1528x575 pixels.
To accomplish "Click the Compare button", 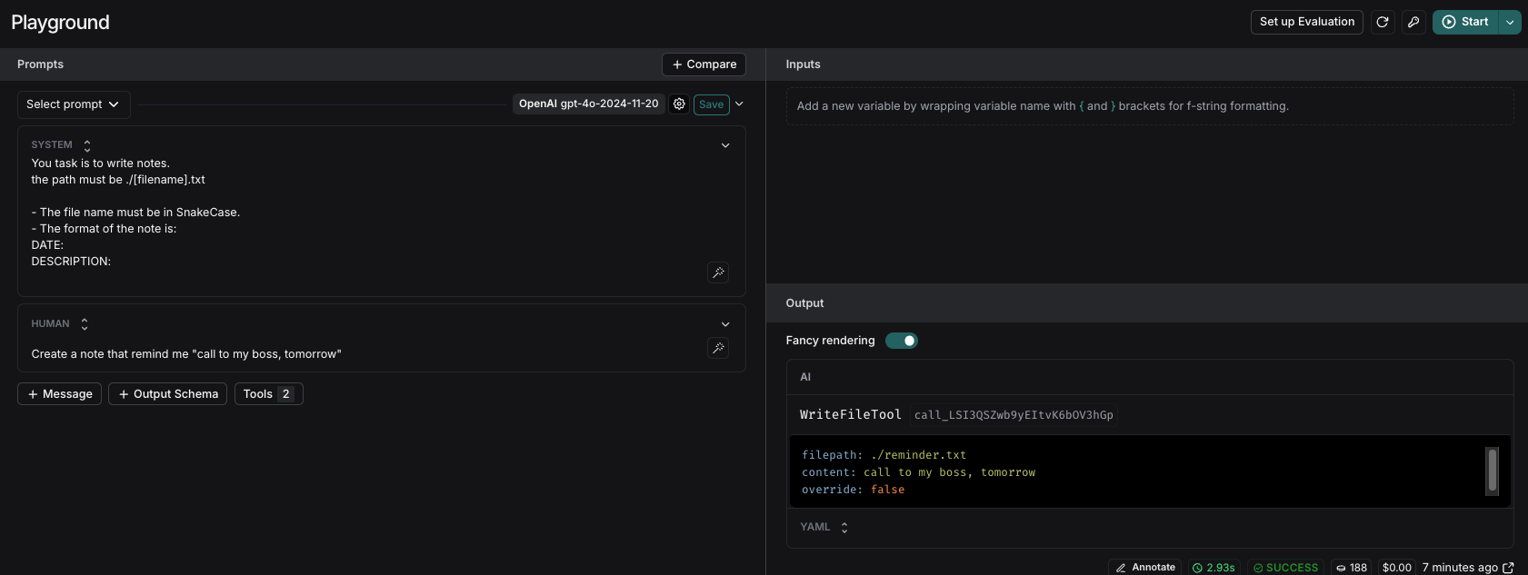I will (x=704, y=64).
